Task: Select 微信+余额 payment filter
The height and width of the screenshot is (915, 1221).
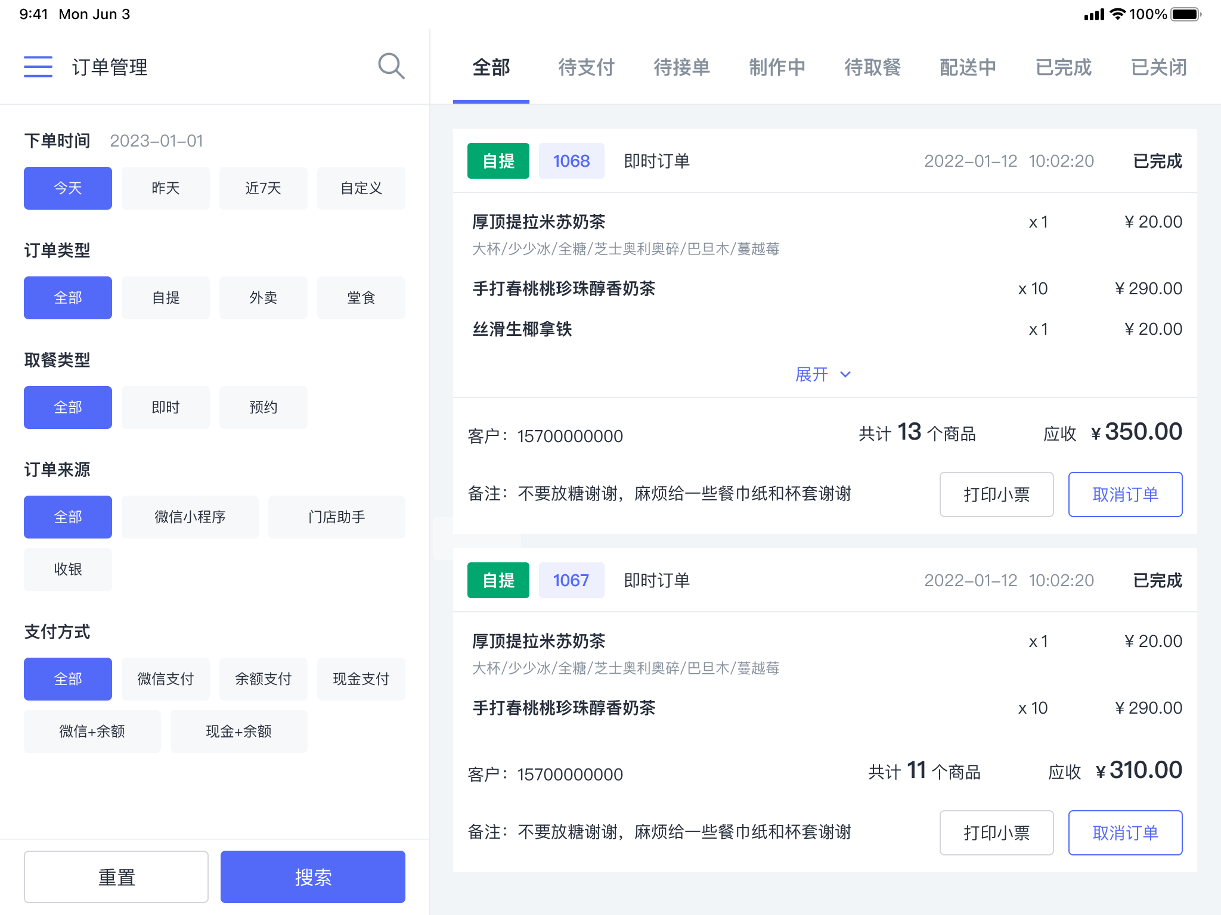Action: [x=92, y=732]
